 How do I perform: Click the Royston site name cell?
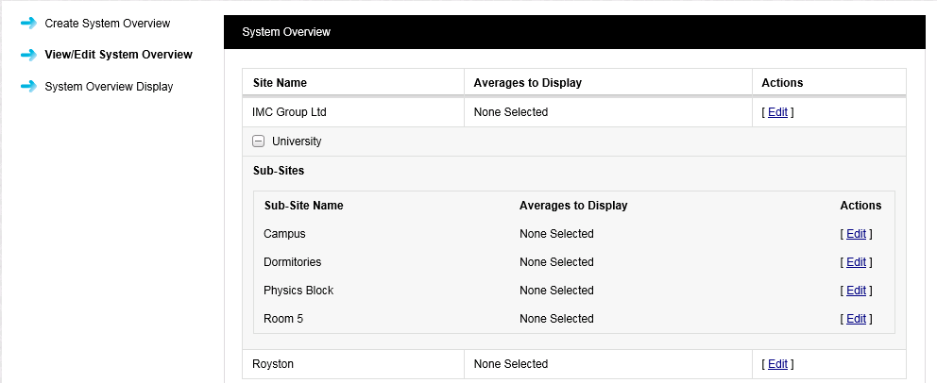273,364
